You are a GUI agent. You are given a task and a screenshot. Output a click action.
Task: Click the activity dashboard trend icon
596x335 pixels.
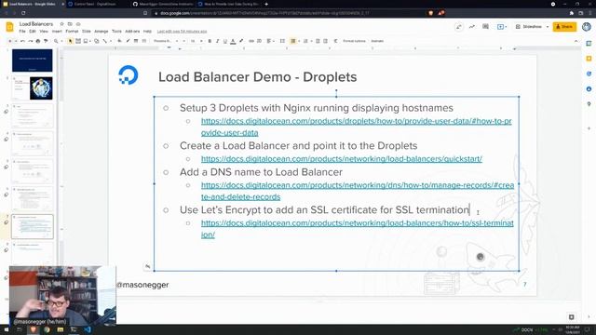(472, 27)
